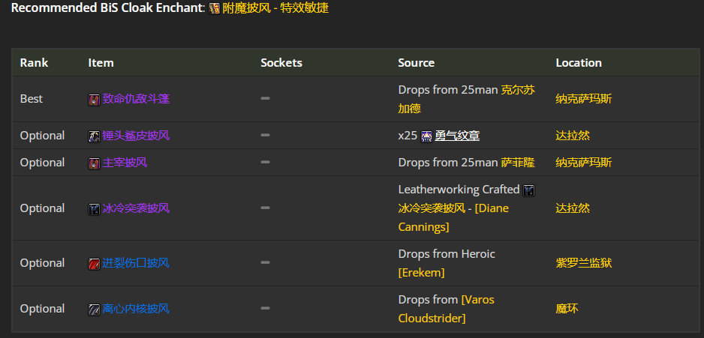
Task: Open the 附魔披风 - 特效敏捷 enchant link
Action: pyautogui.click(x=275, y=8)
